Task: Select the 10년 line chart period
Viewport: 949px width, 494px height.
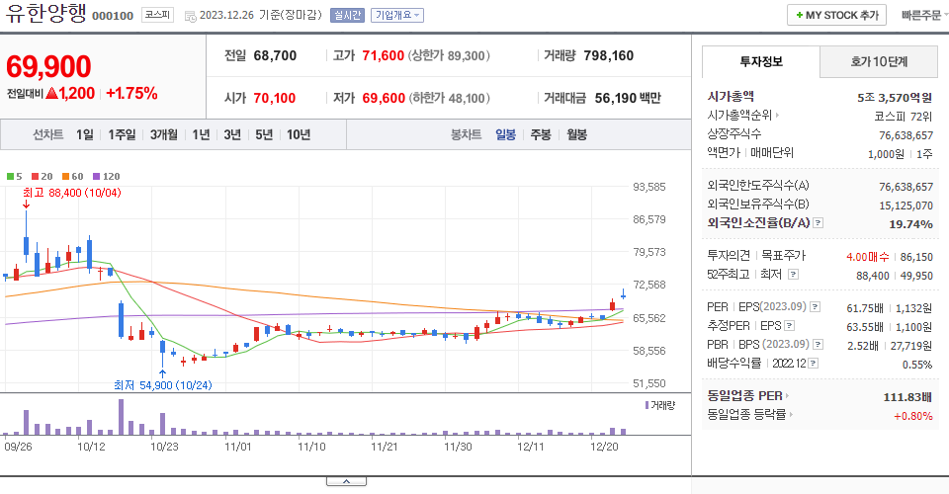Action: (299, 134)
